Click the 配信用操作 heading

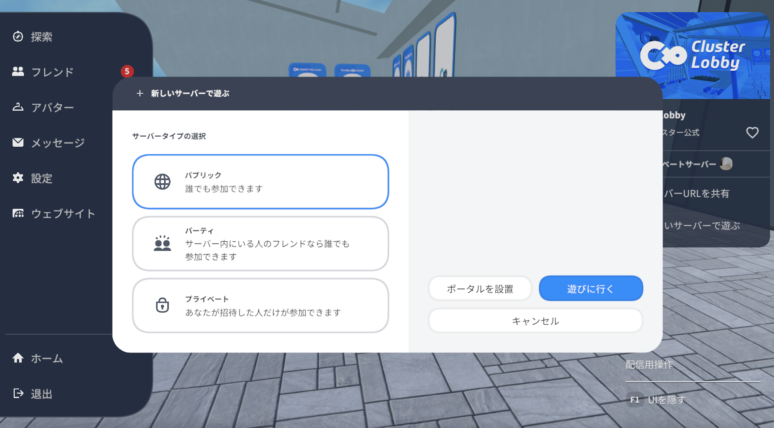pyautogui.click(x=649, y=365)
